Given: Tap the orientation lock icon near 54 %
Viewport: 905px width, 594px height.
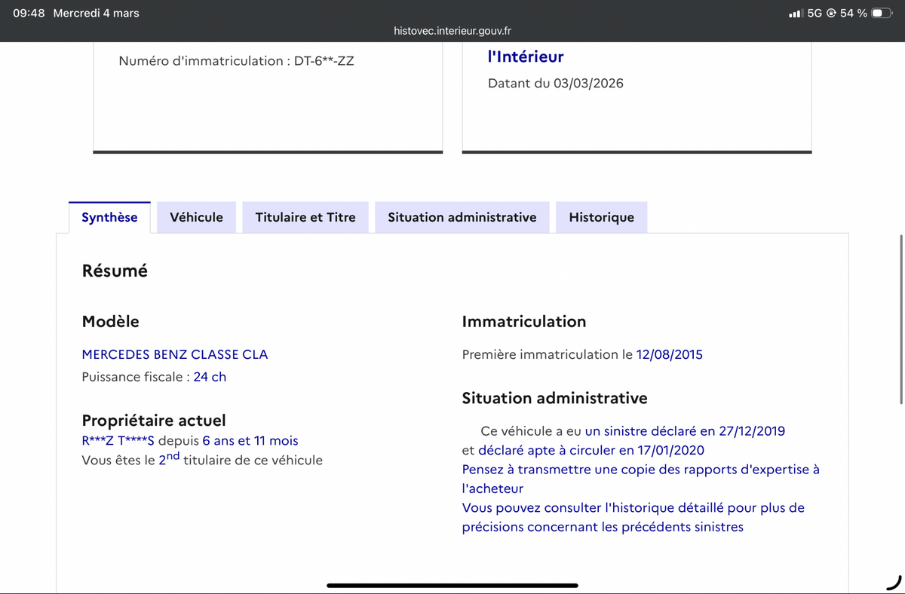Looking at the screenshot, I should coord(831,13).
